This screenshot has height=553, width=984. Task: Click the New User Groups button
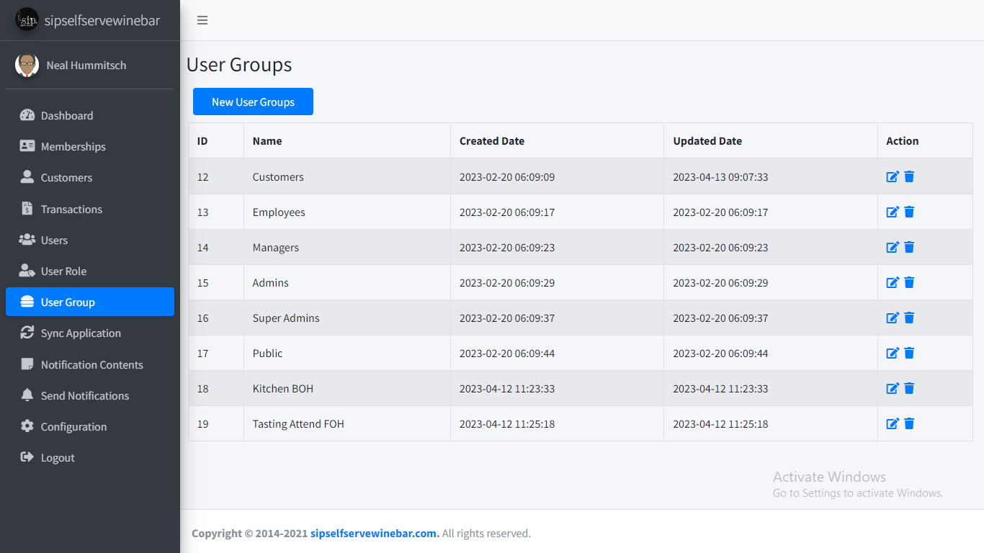click(x=253, y=102)
